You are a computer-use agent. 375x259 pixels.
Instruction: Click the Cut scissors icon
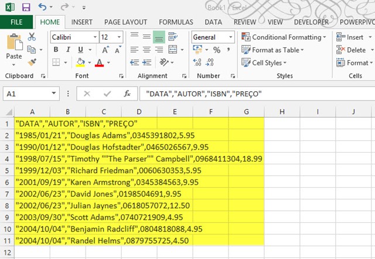[32, 37]
